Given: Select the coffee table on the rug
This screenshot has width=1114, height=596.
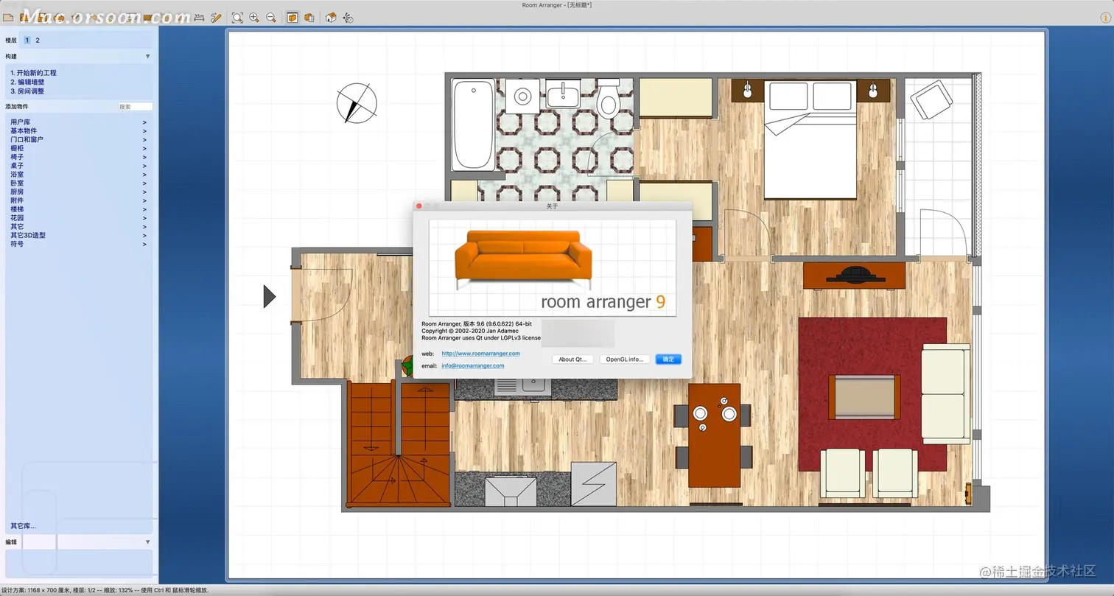Looking at the screenshot, I should coord(865,396).
